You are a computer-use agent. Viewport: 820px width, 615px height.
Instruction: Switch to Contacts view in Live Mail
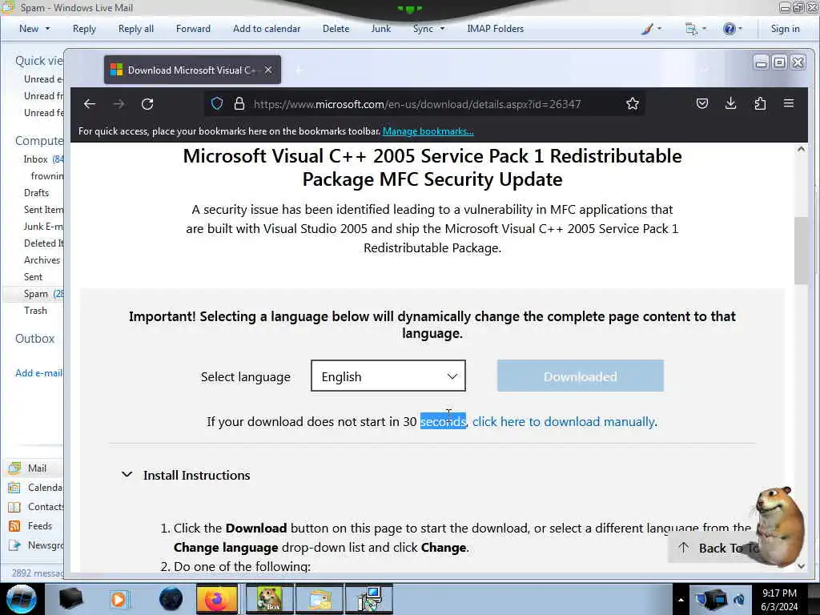click(34, 507)
